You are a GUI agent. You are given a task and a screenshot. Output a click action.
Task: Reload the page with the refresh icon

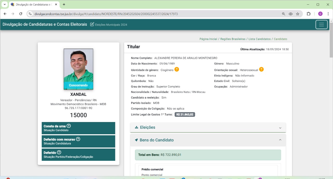[21, 14]
